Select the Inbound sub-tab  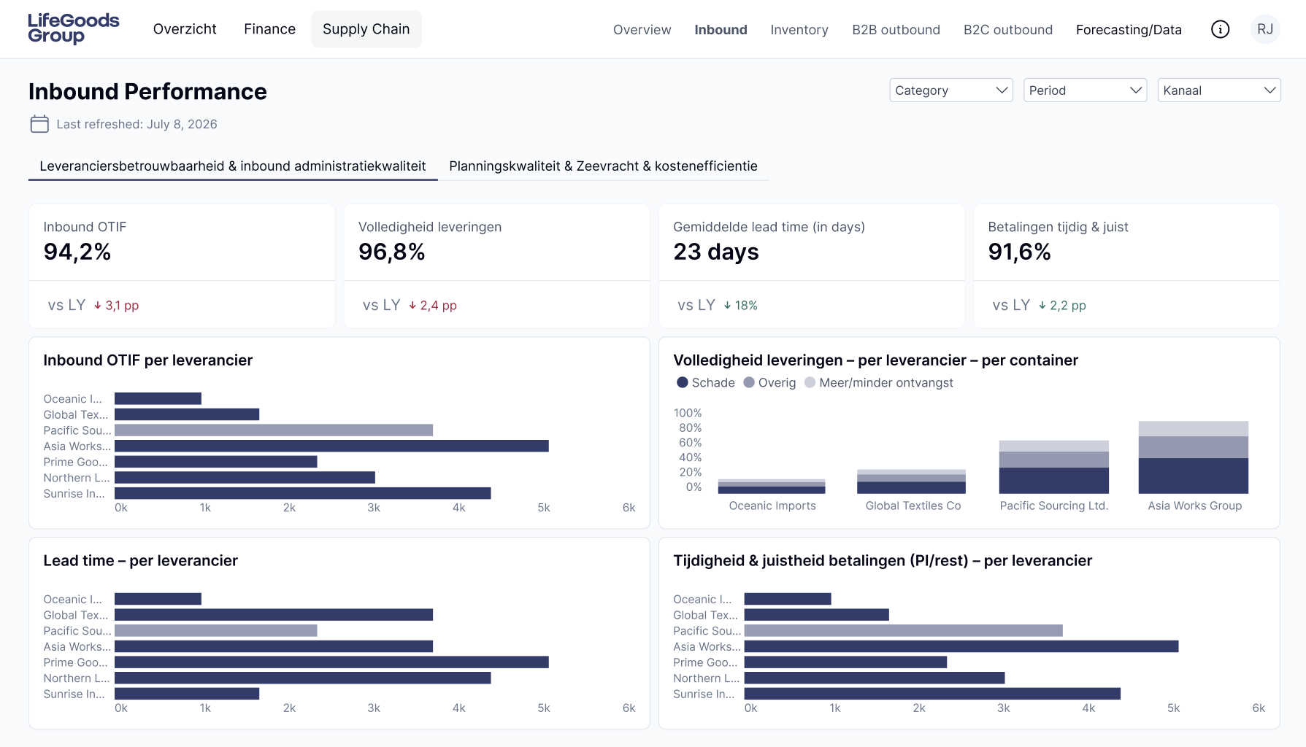[x=721, y=30]
